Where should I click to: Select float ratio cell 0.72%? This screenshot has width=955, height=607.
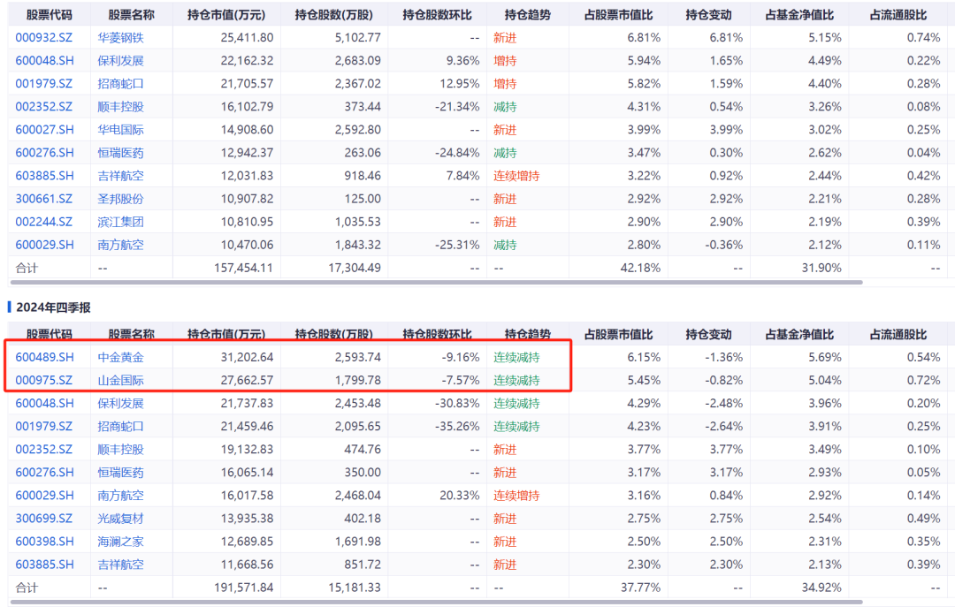pyautogui.click(x=923, y=381)
